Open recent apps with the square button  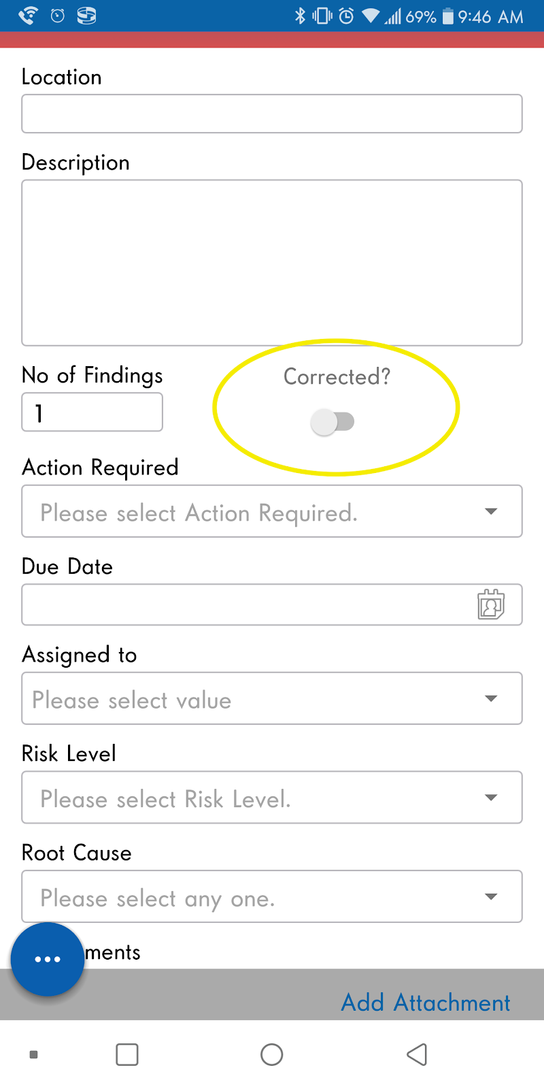click(x=127, y=1054)
